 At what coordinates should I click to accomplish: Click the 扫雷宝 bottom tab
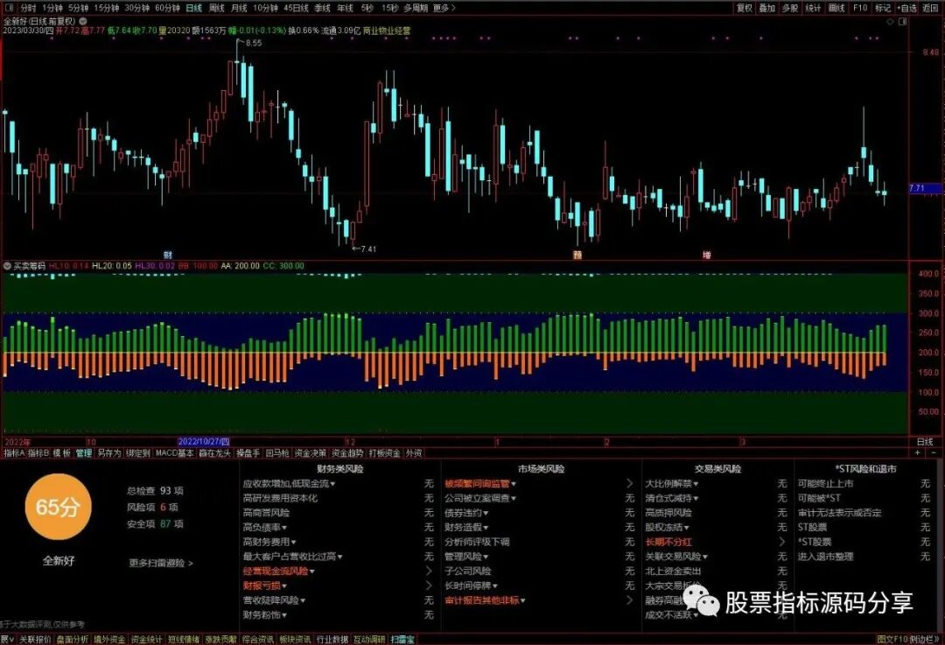[402, 640]
